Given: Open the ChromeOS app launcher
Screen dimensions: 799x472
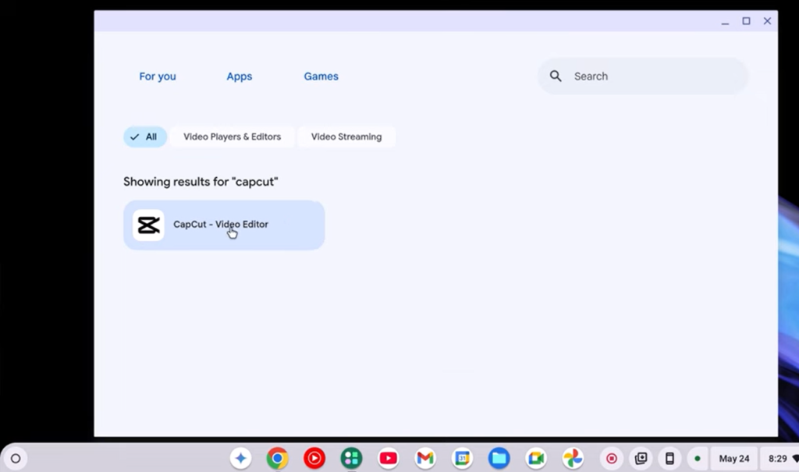Looking at the screenshot, I should pyautogui.click(x=15, y=458).
